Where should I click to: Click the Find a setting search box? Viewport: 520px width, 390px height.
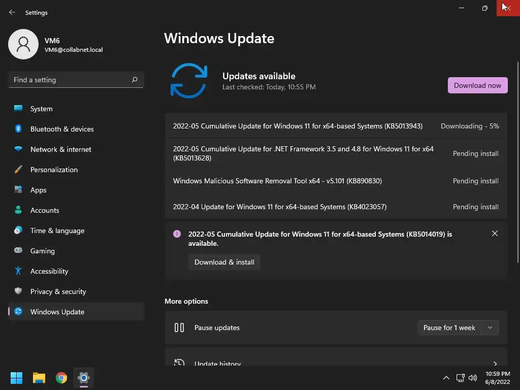76,80
